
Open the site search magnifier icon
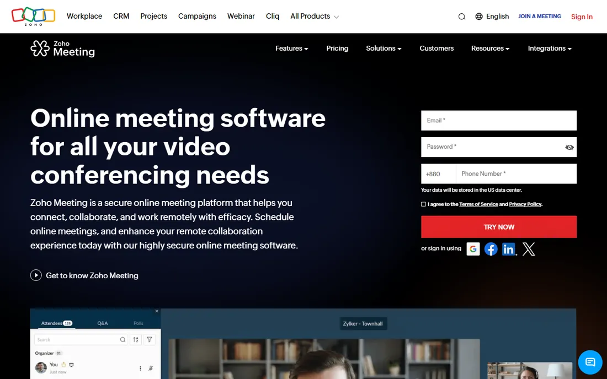pos(461,17)
